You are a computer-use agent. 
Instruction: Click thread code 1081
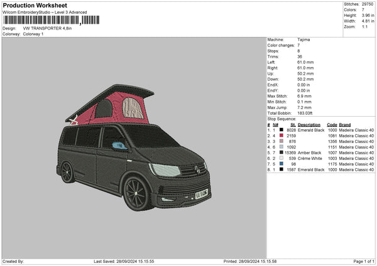[332, 136]
